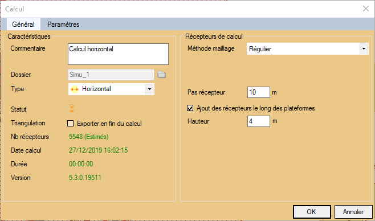Screen dimensions: 375x221
Task: Click the Pas récepteur input field
Action: click(259, 92)
